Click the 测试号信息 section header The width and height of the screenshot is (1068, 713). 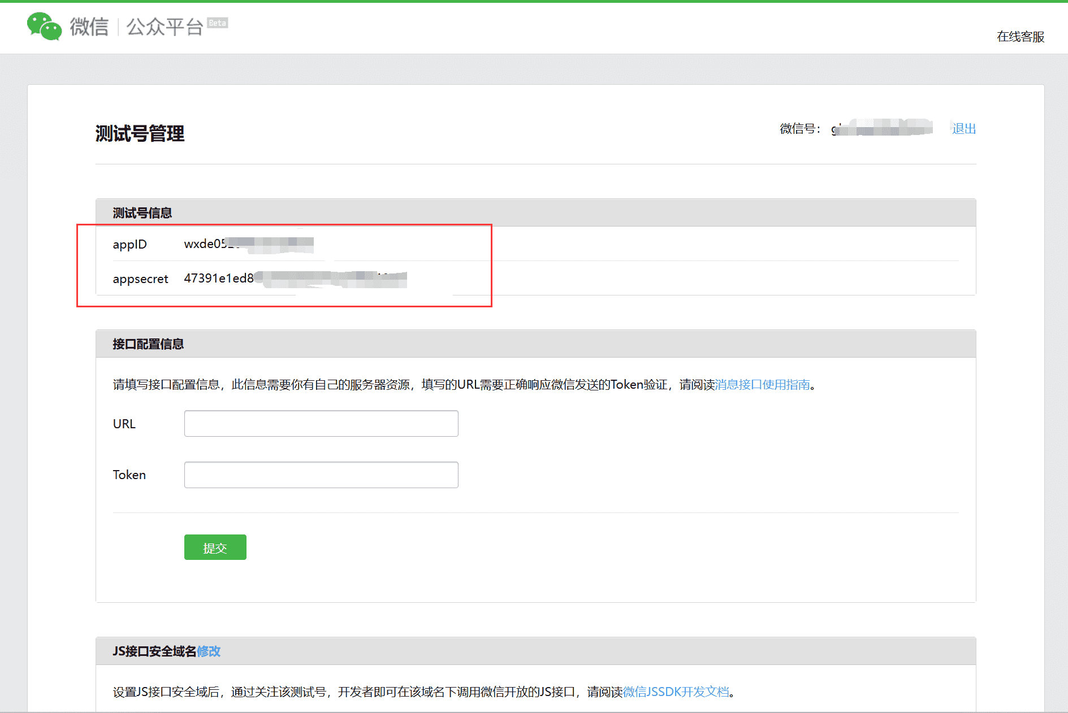tap(142, 212)
